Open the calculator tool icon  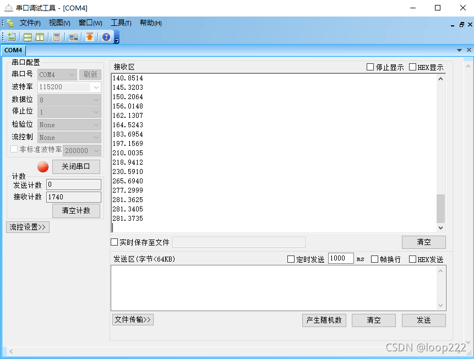click(x=56, y=36)
